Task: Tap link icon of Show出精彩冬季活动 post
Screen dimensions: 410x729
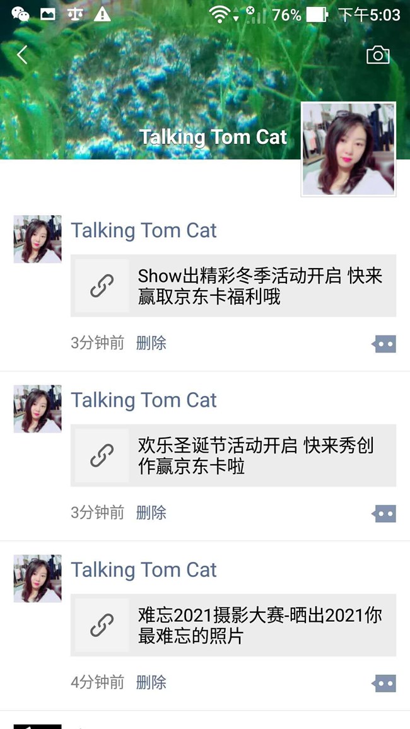Action: click(x=102, y=286)
